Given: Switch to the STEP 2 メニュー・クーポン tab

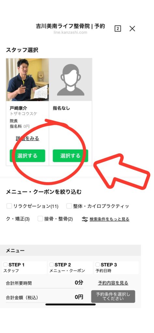Looking at the screenshot, I should tap(70, 268).
